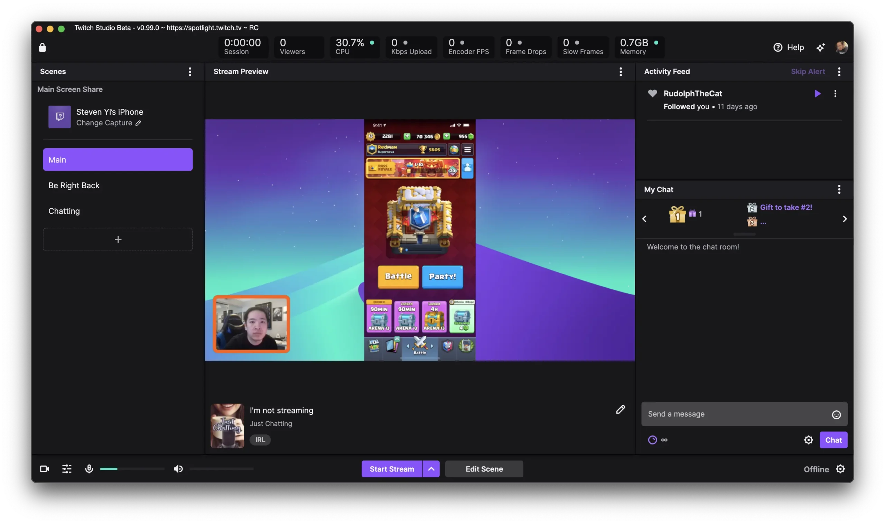The image size is (885, 524).
Task: Mute the speaker output
Action: (x=178, y=469)
